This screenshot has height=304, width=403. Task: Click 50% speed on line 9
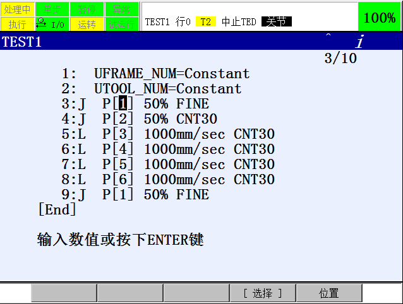coord(156,195)
